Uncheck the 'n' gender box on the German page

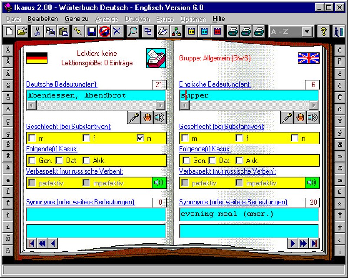pyautogui.click(x=140, y=138)
